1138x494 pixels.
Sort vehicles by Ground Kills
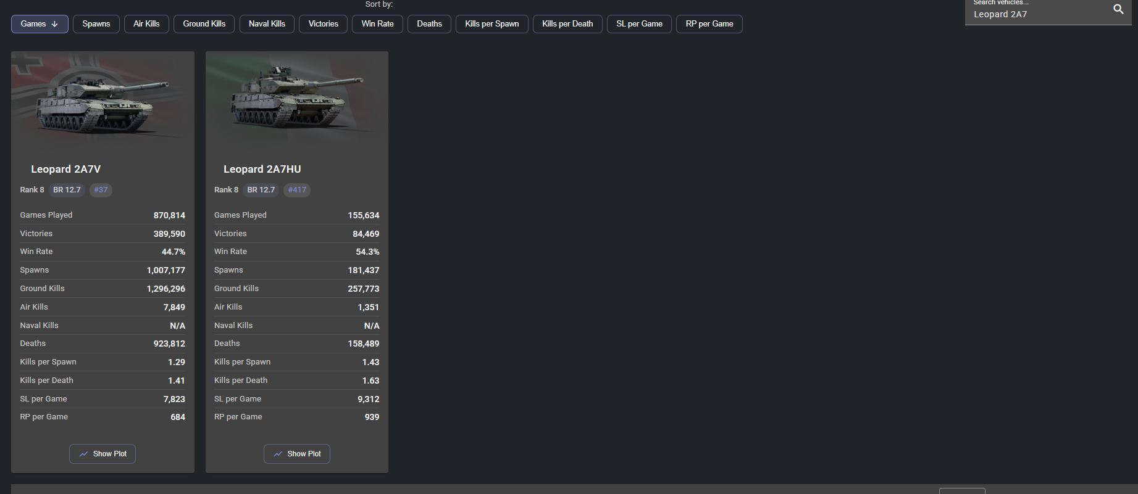204,24
